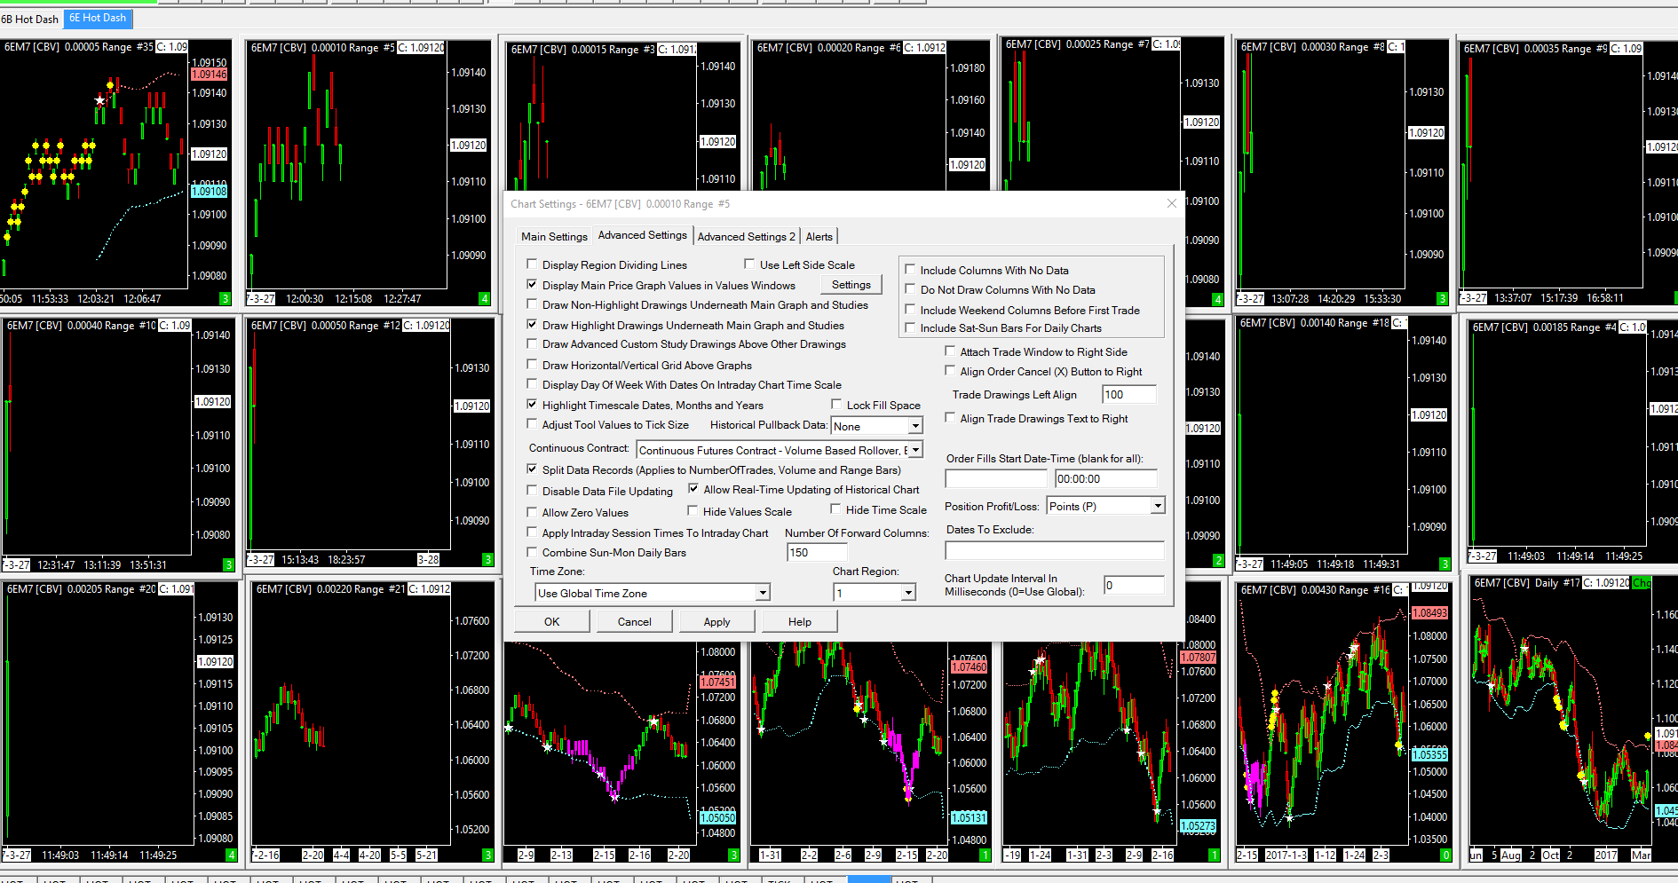Click the Settings button for values windows
1678x883 pixels.
[851, 285]
